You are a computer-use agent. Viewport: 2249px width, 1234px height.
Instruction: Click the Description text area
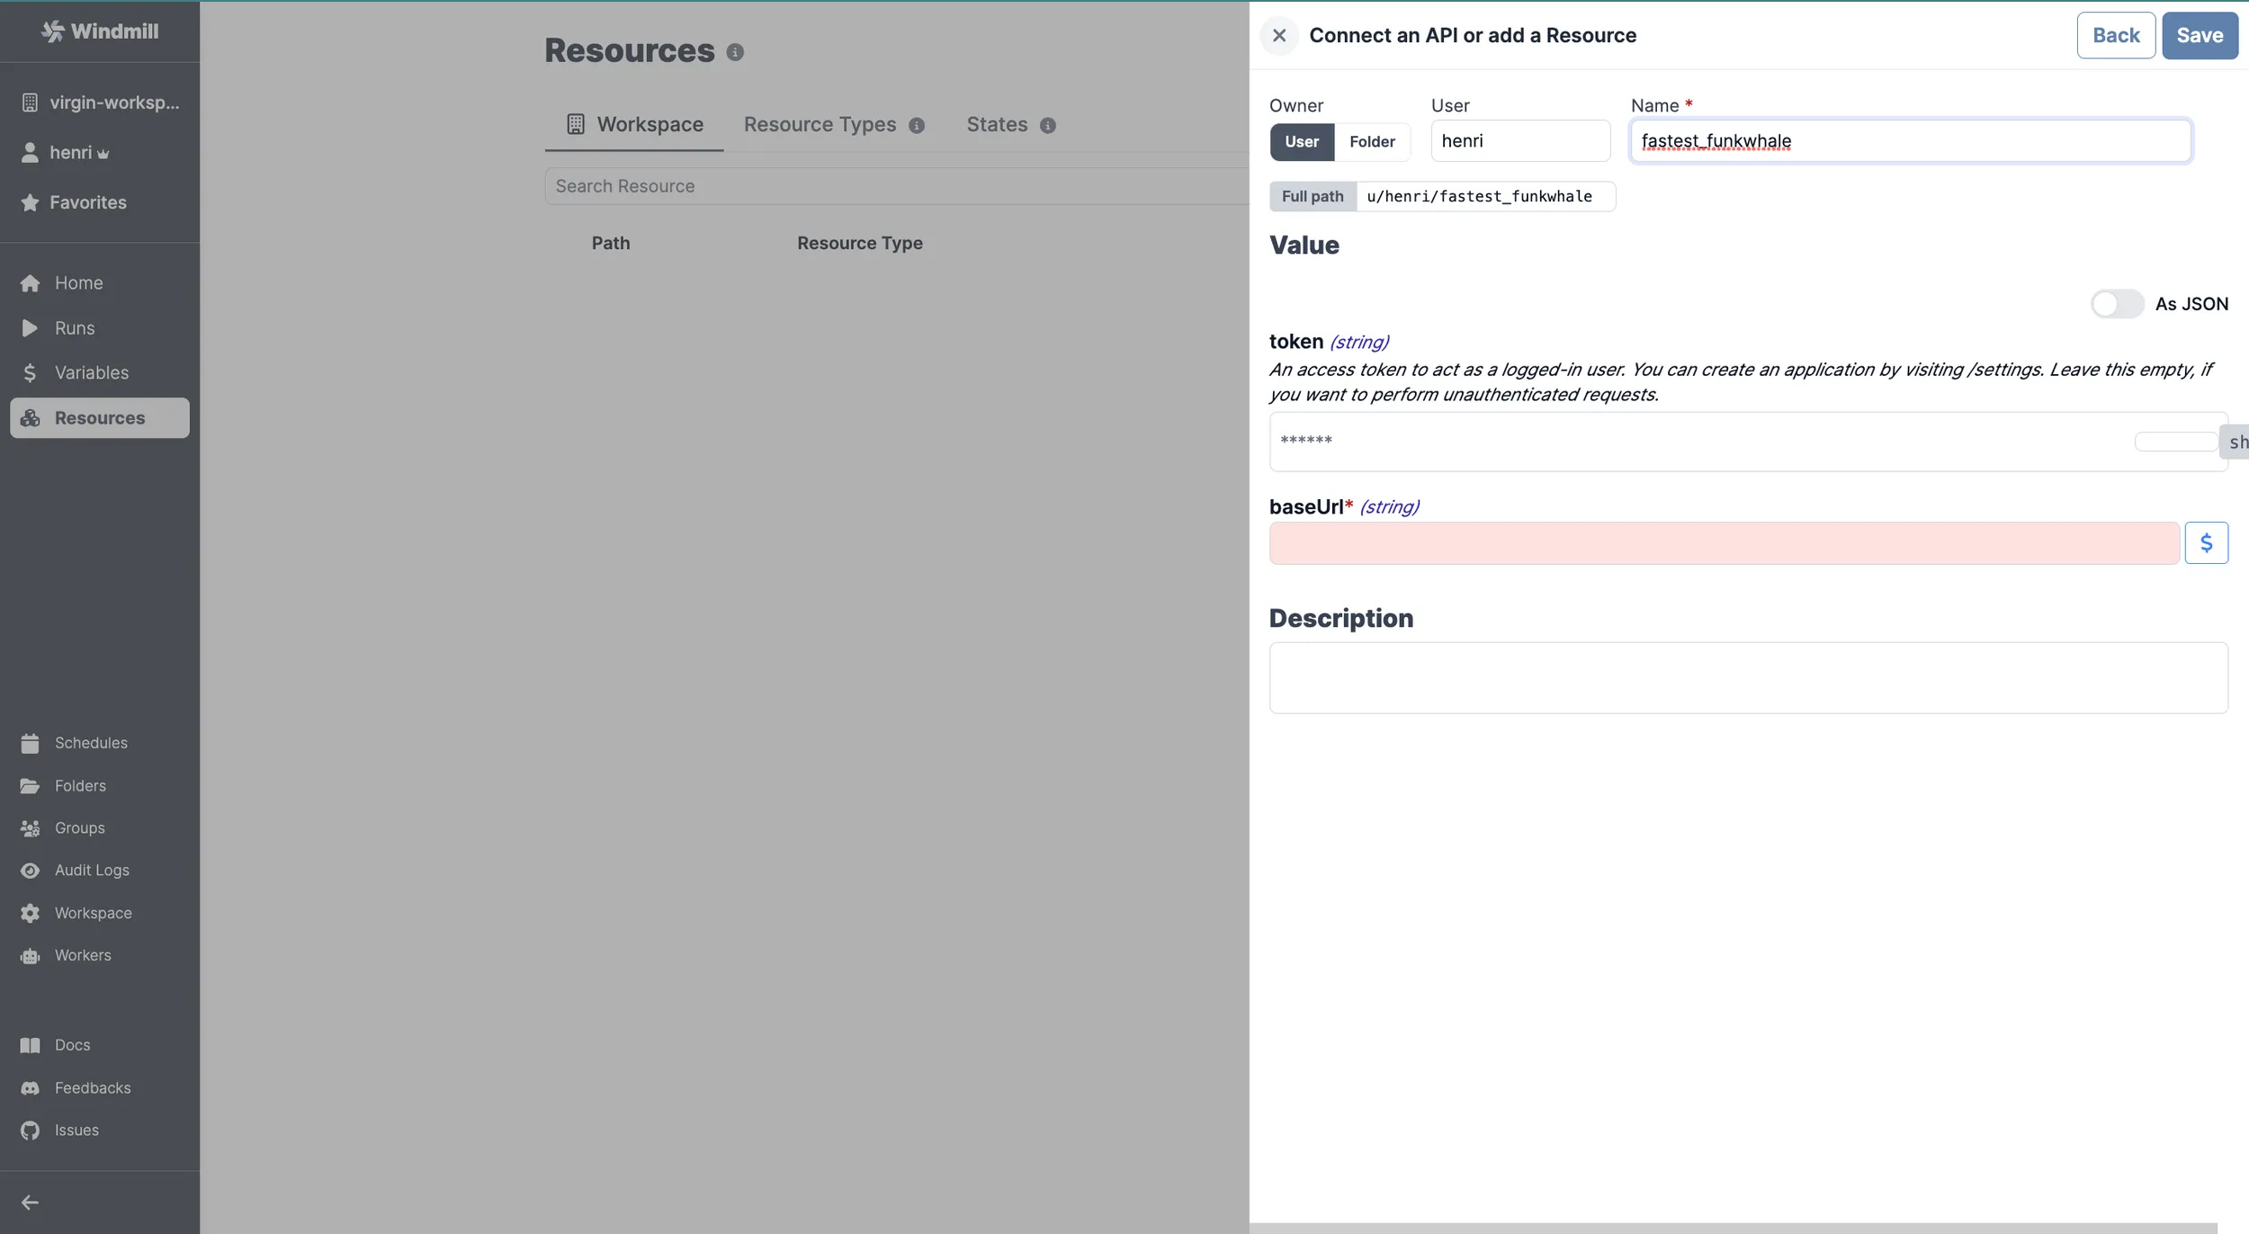[x=1745, y=676]
